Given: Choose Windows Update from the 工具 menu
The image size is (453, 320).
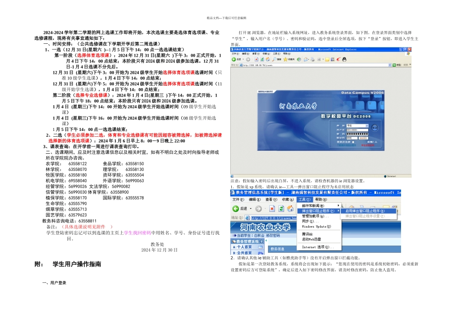Looking at the screenshot, I should 319,227.
